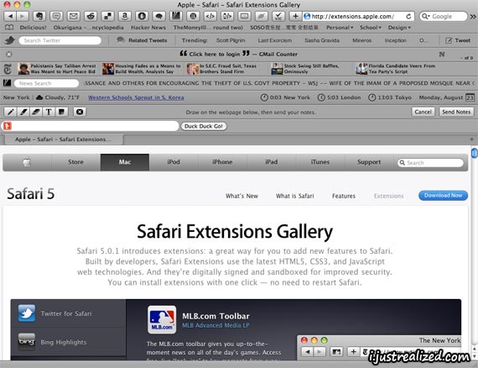Click the Cancel notes button
478x368 pixels.
tap(423, 112)
